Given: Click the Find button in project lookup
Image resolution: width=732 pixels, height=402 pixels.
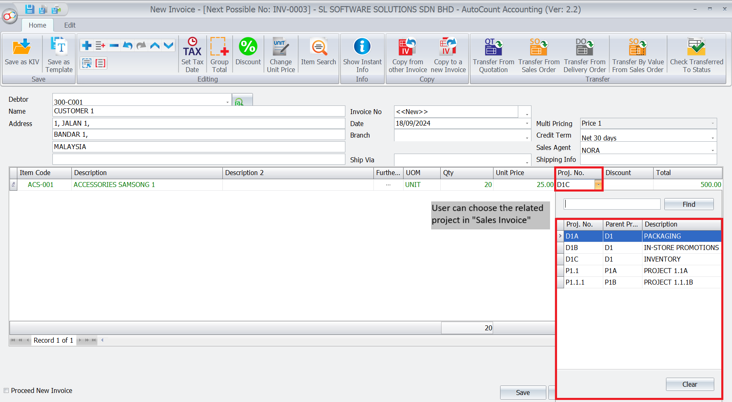Looking at the screenshot, I should [689, 204].
